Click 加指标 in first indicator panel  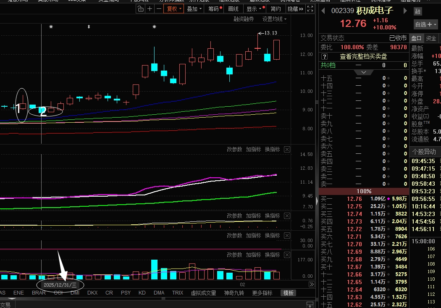[x=253, y=149]
